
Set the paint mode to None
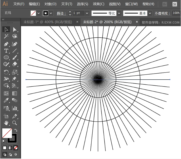(x=16, y=148)
